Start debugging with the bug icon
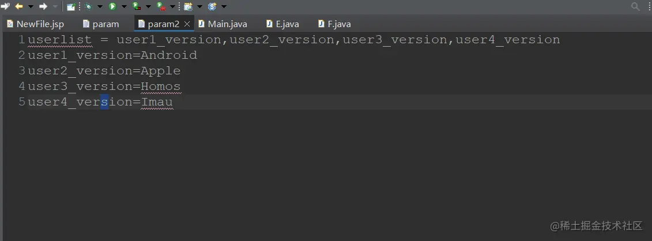The height and width of the screenshot is (241, 652). click(x=88, y=6)
